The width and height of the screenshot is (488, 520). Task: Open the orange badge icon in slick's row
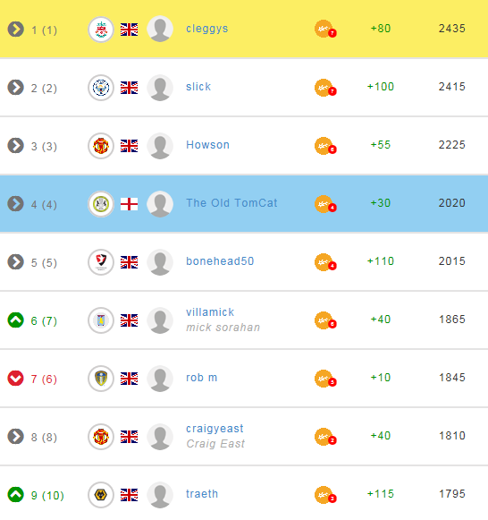[325, 88]
